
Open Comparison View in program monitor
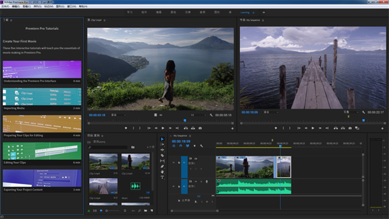(x=357, y=128)
